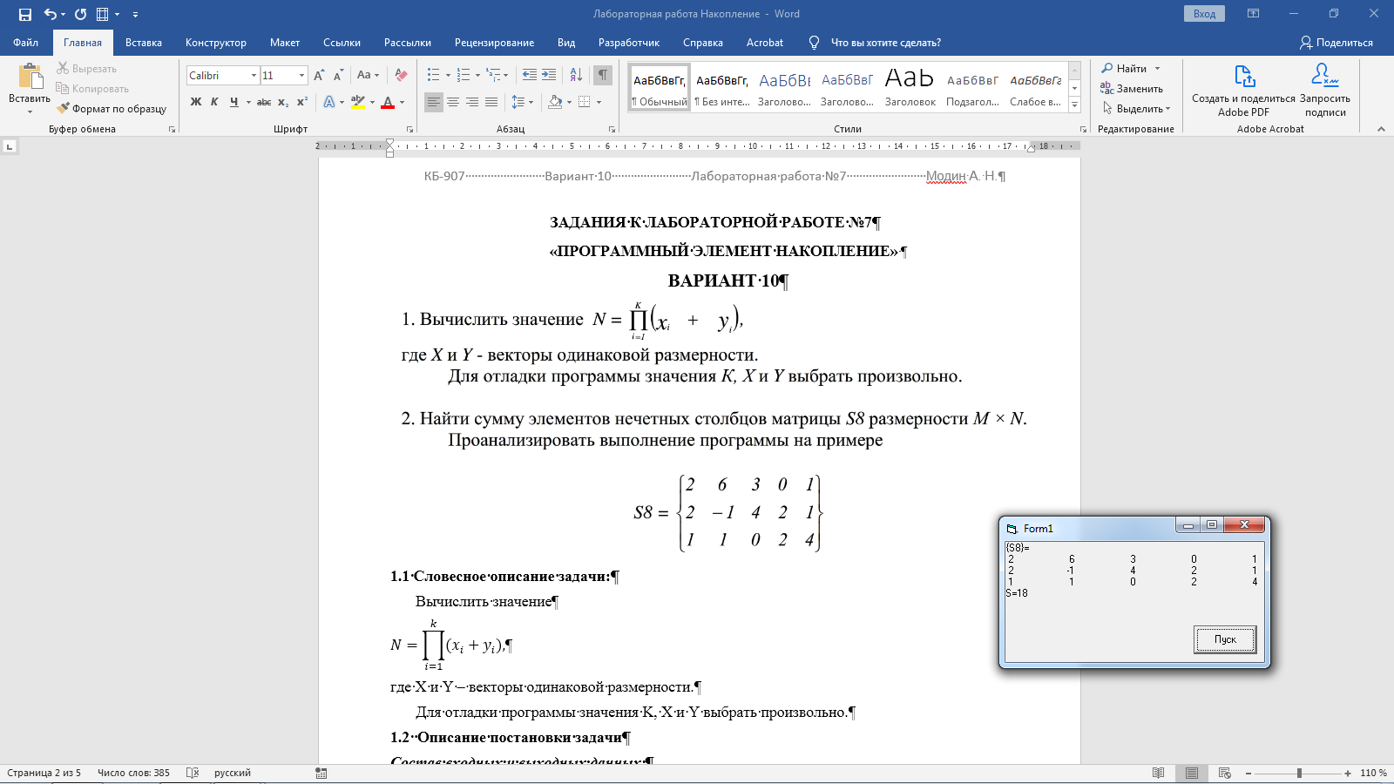This screenshot has width=1394, height=784.
Task: Center align the paragraph
Action: (x=453, y=102)
